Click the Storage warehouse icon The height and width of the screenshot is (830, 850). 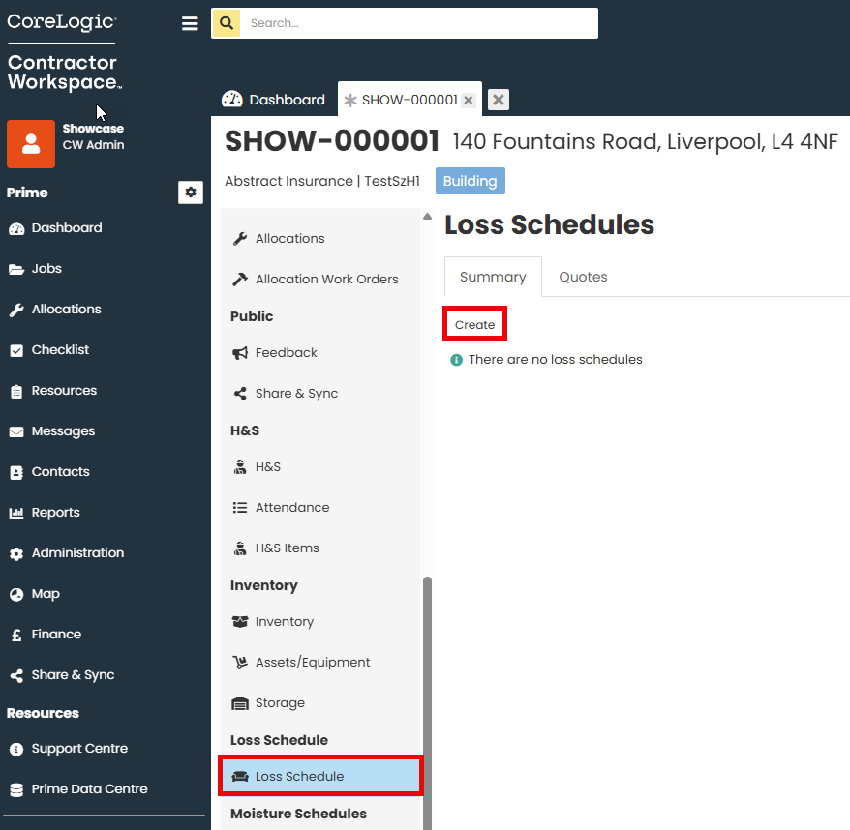tap(240, 703)
